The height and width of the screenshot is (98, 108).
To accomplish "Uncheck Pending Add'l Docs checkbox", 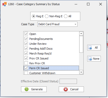I will click(x=26, y=48).
